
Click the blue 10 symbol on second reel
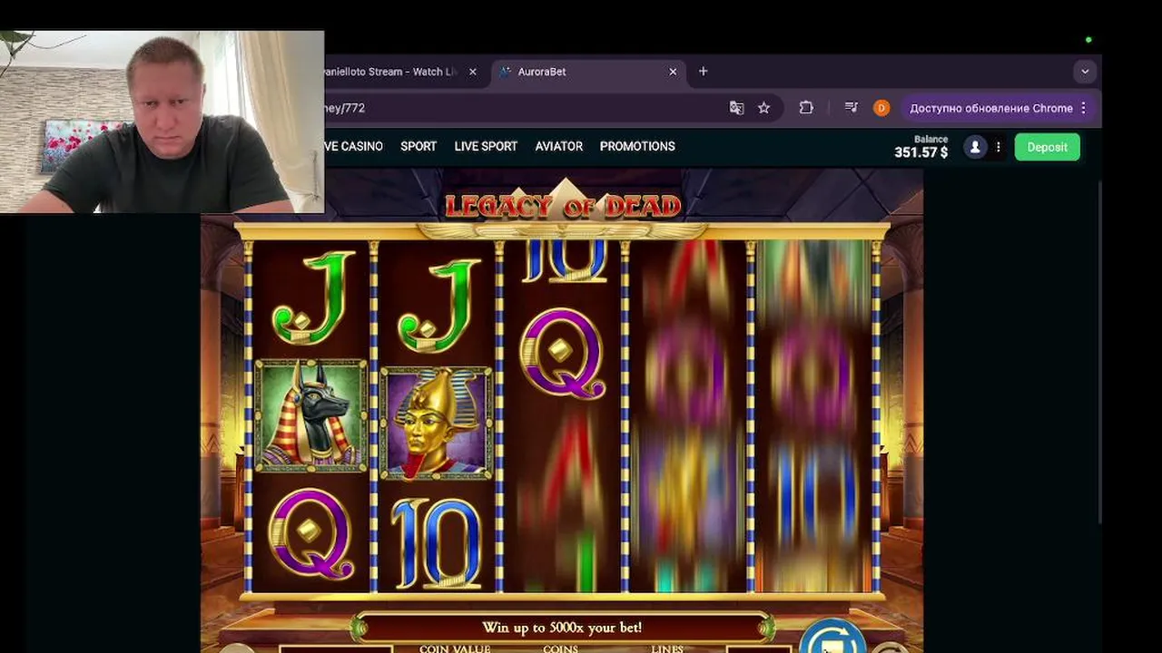436,543
